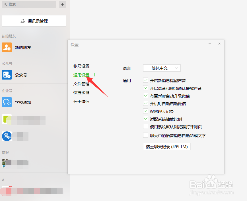247x201 pixels.
Task: Select the 新的朋友 list entry text
Action: pos(23,48)
